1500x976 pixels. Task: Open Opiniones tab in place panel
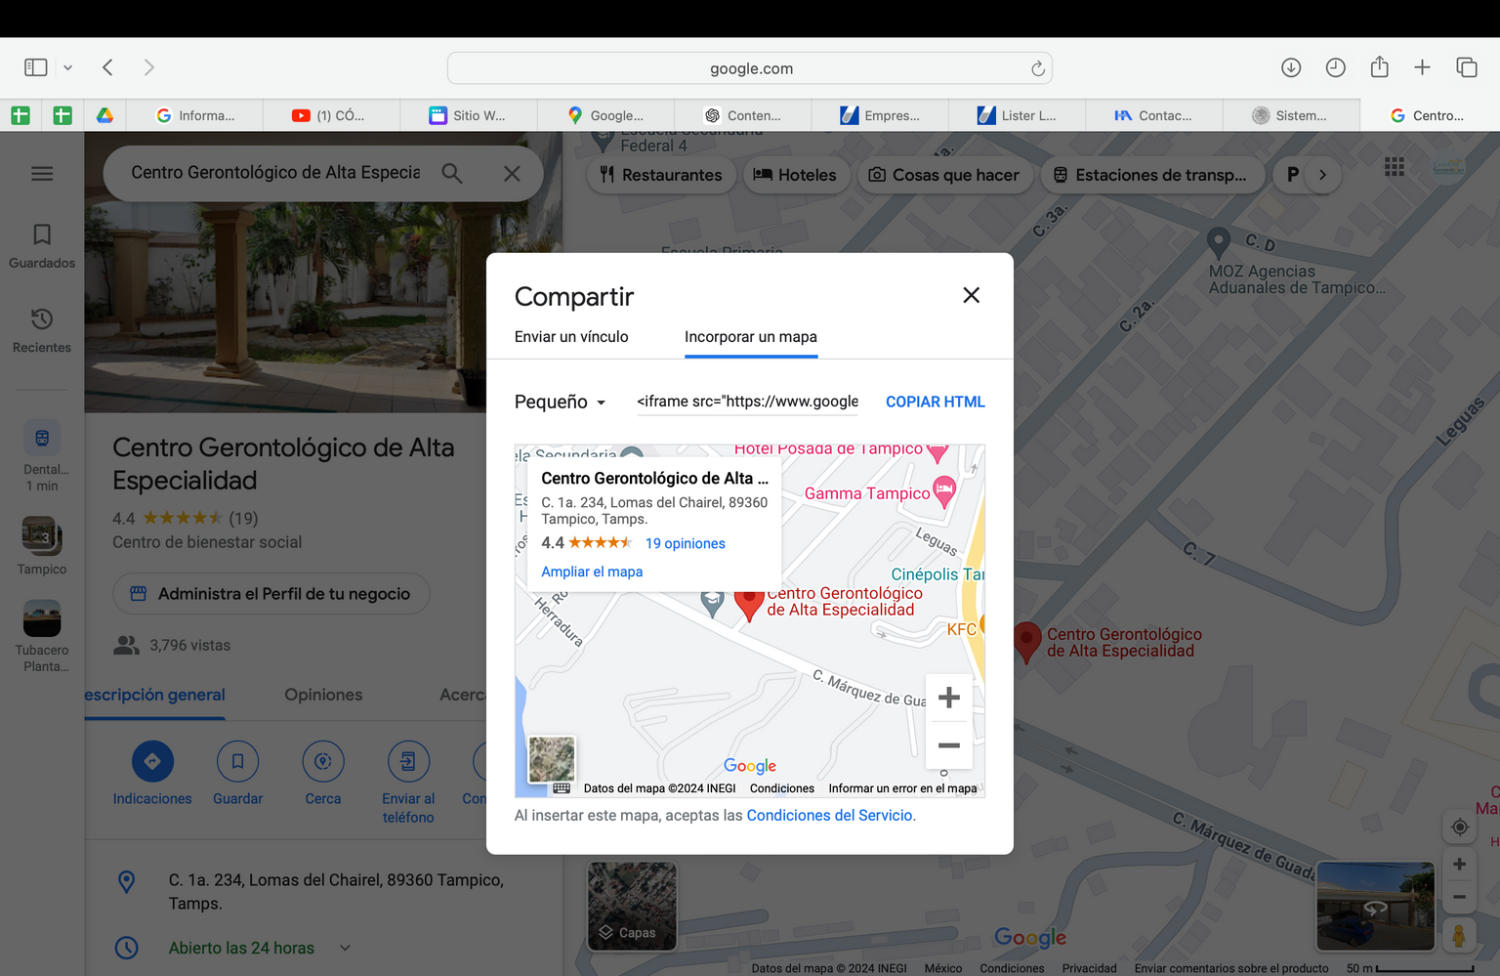tap(323, 695)
